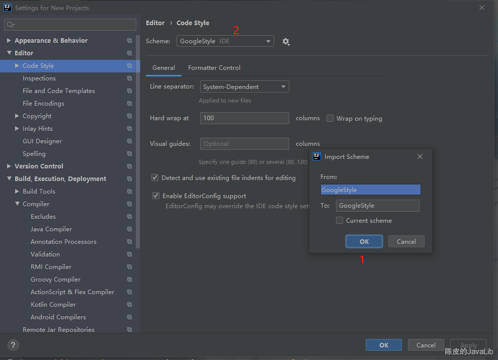Image resolution: width=498 pixels, height=360 pixels.
Task: Expand the Version Control tree node
Action: coord(9,166)
